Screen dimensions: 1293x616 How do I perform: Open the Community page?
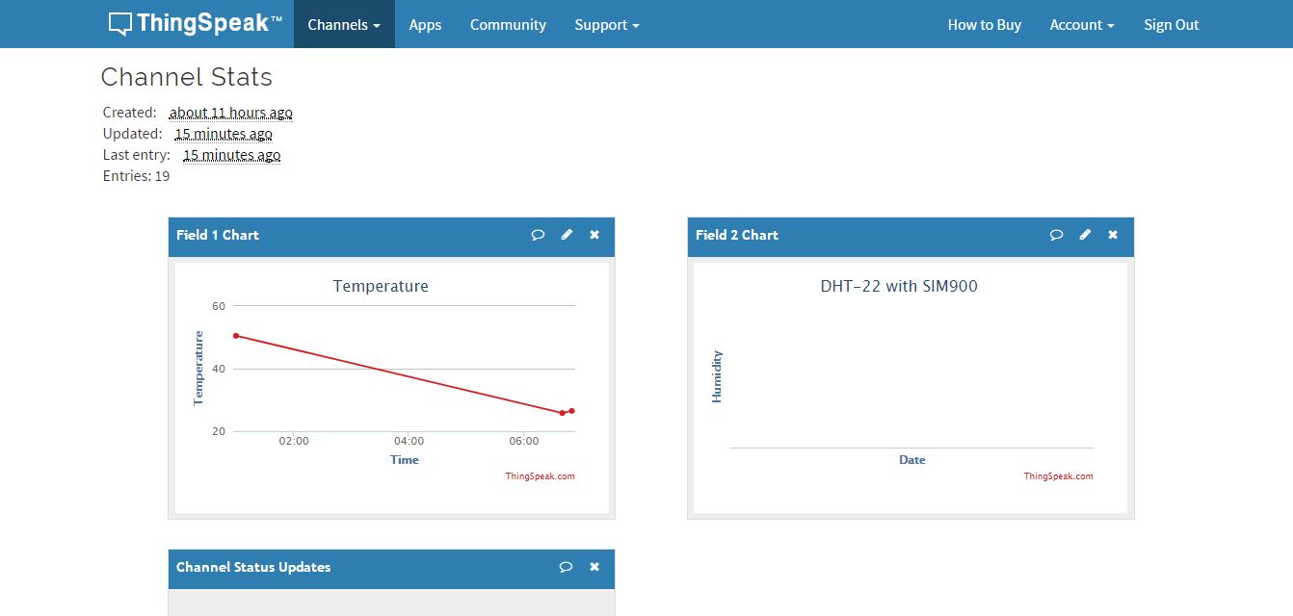tap(508, 24)
